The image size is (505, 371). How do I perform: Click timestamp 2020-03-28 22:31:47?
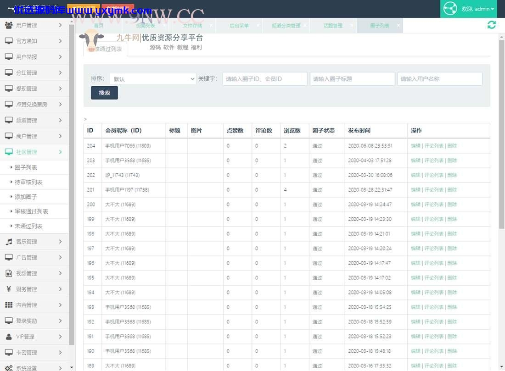(370, 190)
